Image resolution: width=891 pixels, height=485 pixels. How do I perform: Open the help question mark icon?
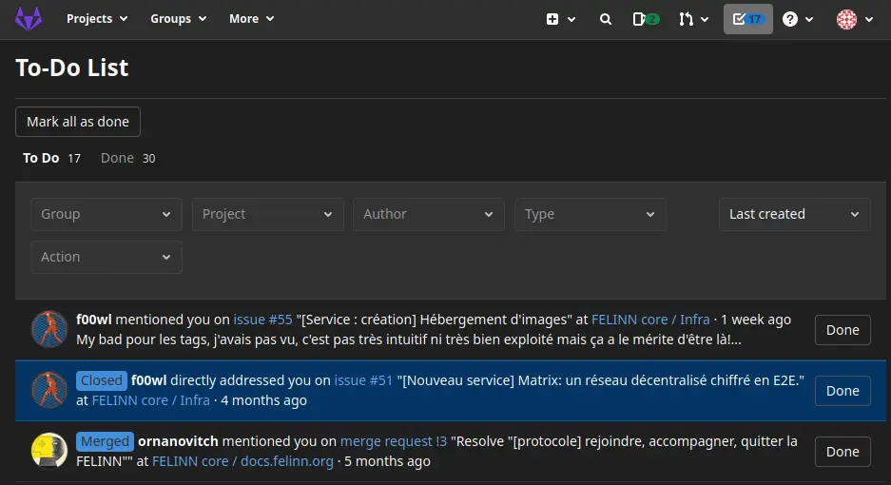coord(790,19)
